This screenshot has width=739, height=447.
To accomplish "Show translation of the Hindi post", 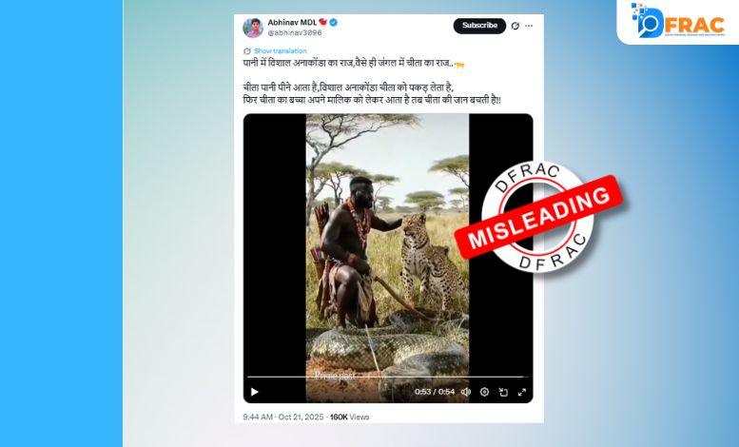I will tap(280, 51).
